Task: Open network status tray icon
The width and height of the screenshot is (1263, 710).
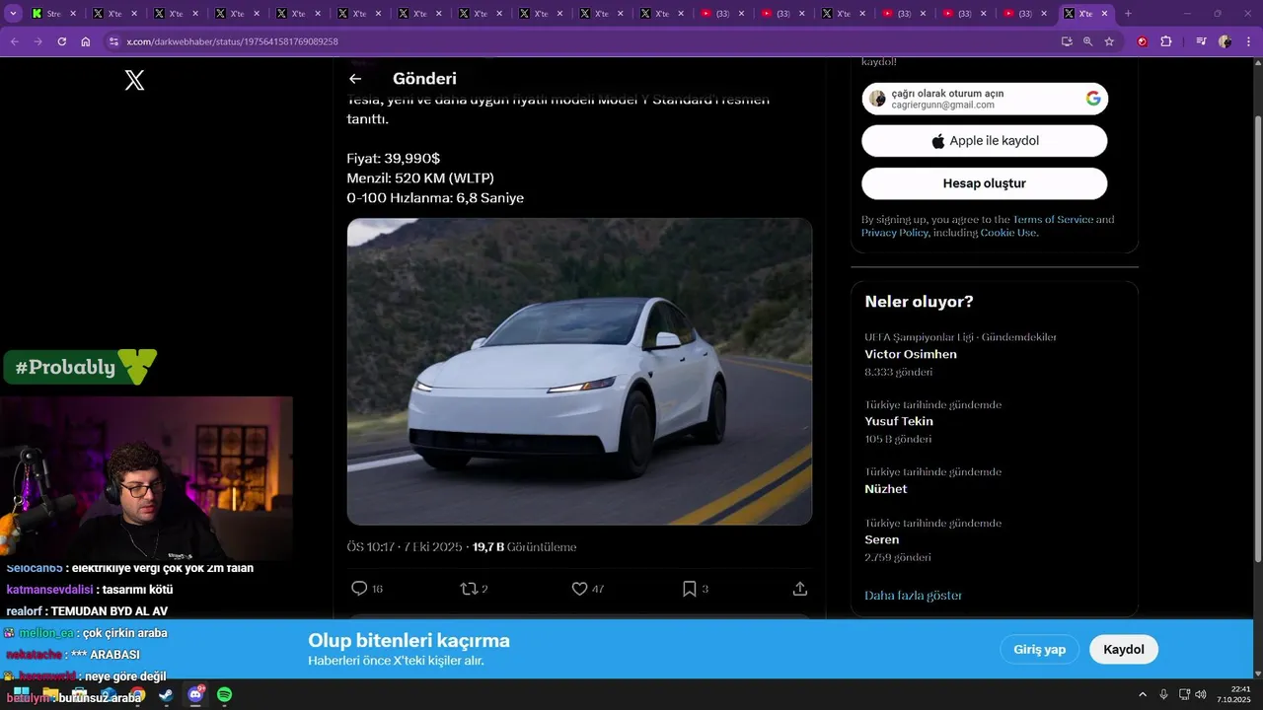Action: [x=1185, y=695]
